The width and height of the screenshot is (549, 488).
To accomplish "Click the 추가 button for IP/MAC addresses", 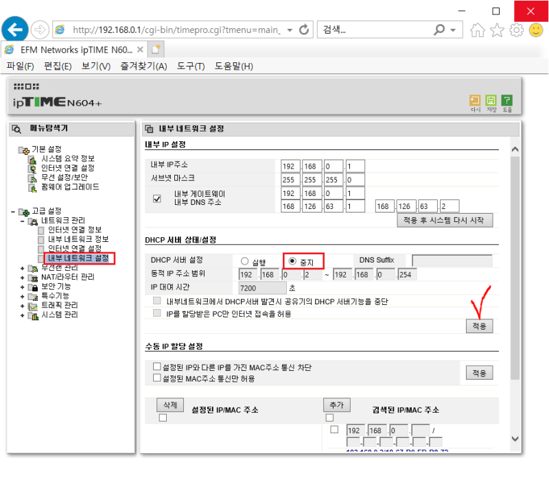I will (337, 405).
